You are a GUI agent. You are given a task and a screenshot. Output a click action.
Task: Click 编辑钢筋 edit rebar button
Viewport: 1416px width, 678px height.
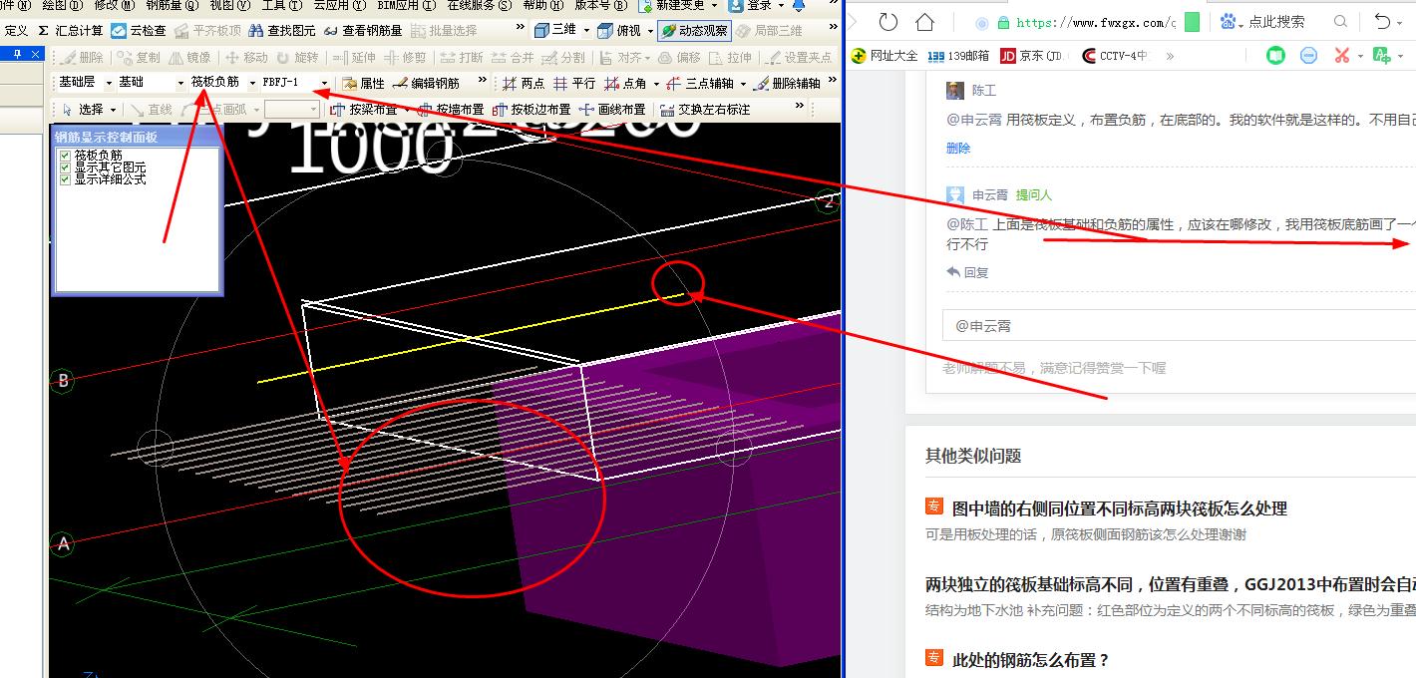[x=426, y=84]
